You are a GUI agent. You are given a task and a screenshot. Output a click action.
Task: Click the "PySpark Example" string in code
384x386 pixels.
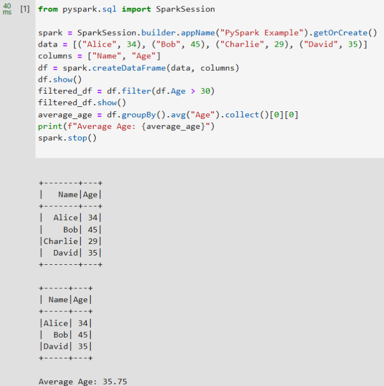click(262, 33)
